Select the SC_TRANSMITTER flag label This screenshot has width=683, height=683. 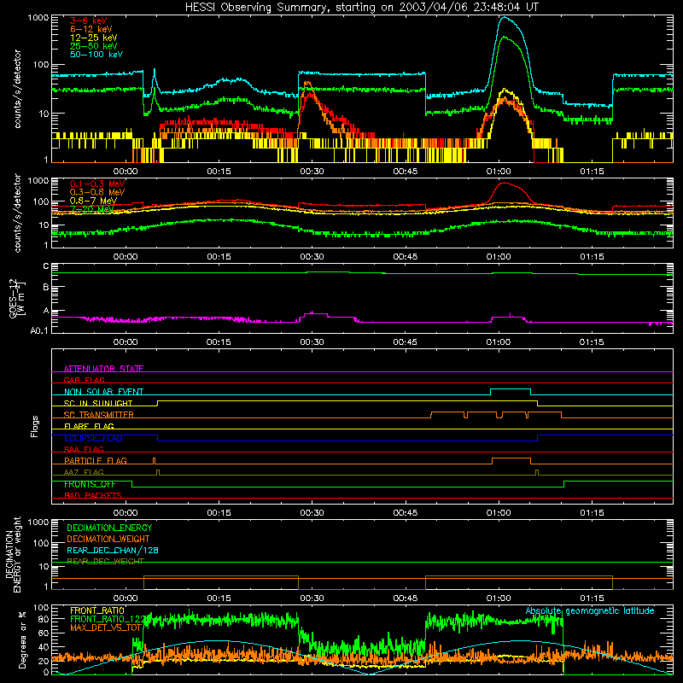[x=99, y=415]
